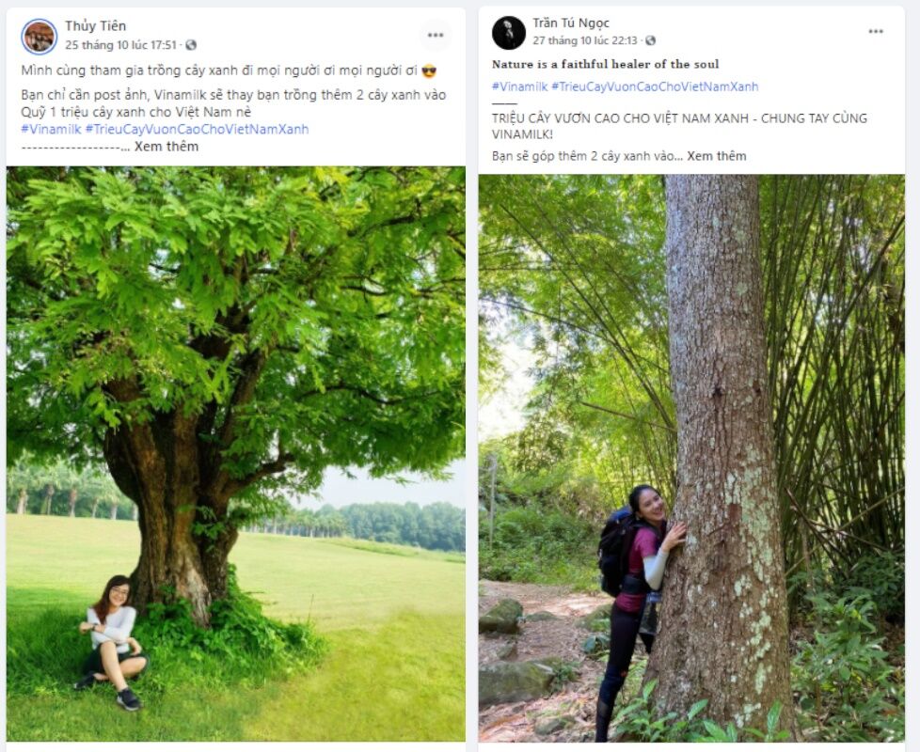Open the photo of woman sitting under tree
920x752 pixels.
pyautogui.click(x=235, y=453)
